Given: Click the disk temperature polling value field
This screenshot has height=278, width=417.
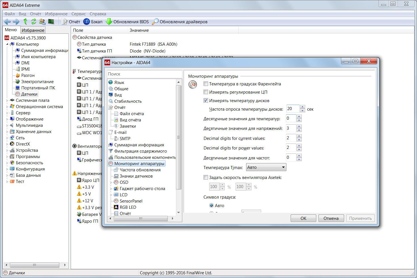Looking at the screenshot, I should point(293,109).
